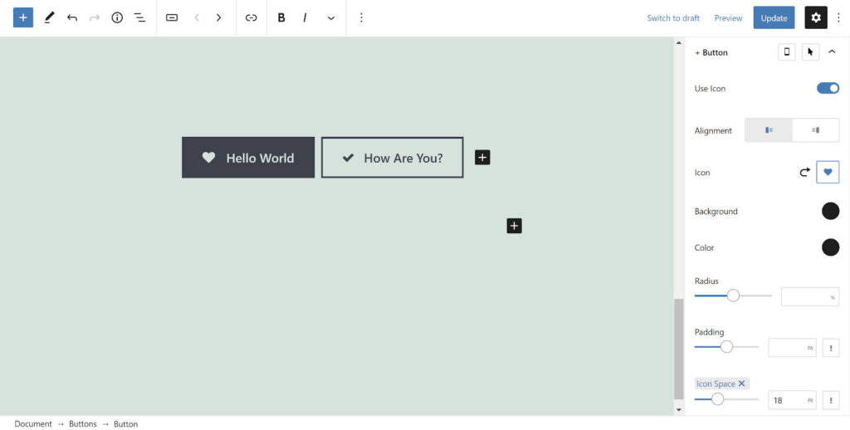Add a new block below buttons
The width and height of the screenshot is (850, 430).
(x=514, y=226)
